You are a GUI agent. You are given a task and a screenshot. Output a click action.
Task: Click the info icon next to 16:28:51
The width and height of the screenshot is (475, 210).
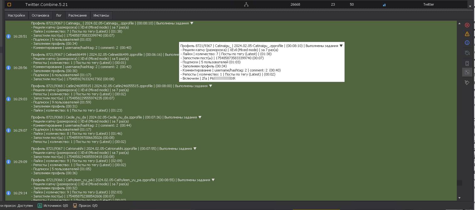tap(8, 36)
